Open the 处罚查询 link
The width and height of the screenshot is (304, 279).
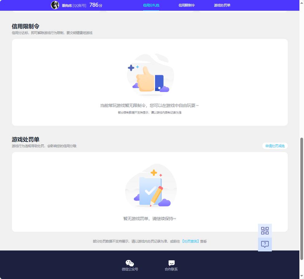(190, 241)
